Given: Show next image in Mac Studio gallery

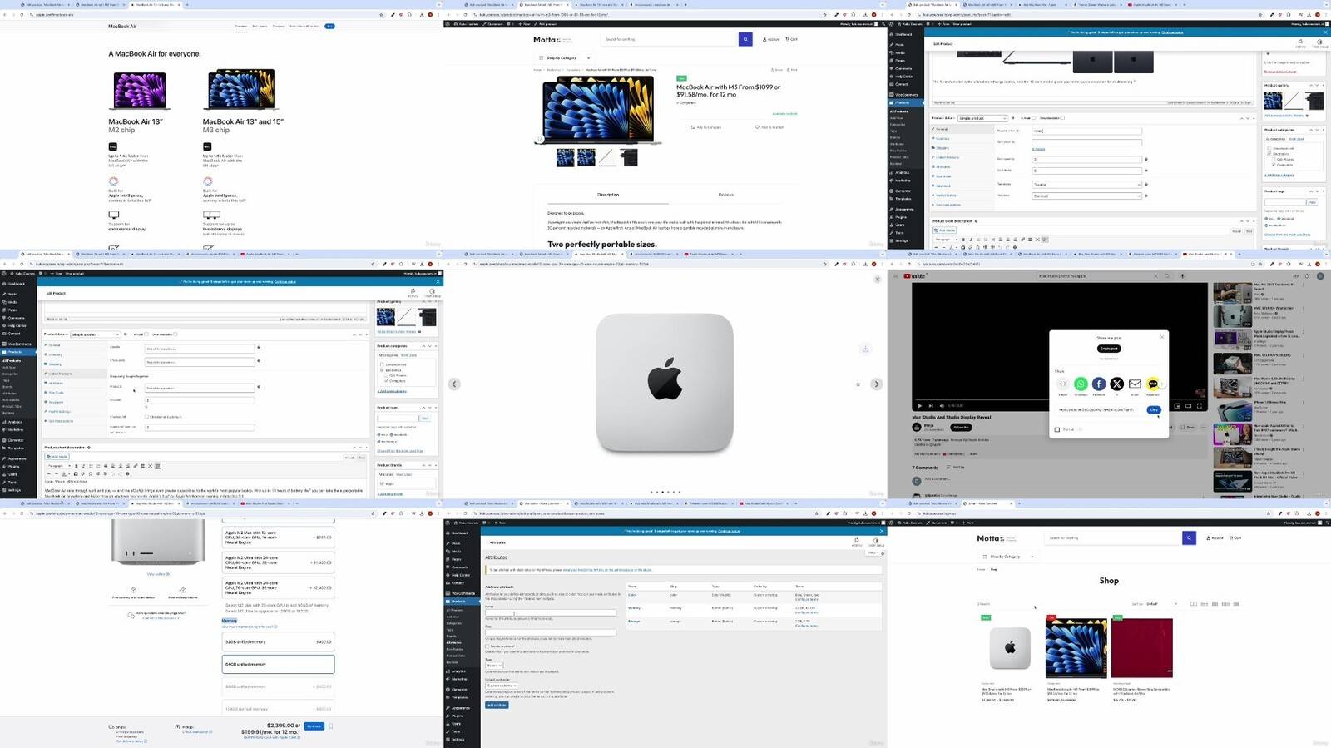Looking at the screenshot, I should click(876, 384).
